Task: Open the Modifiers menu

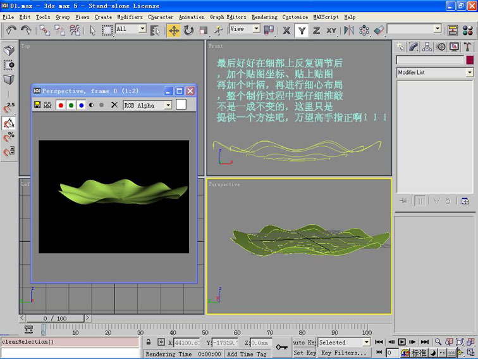Action: pos(130,17)
